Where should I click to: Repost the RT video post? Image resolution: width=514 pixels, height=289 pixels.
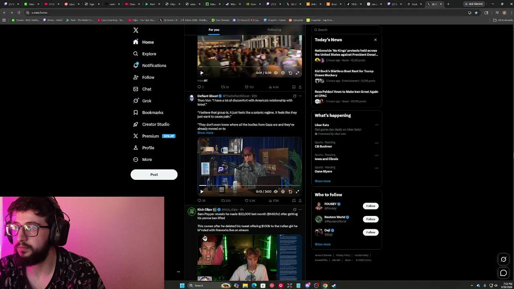coord(225,87)
